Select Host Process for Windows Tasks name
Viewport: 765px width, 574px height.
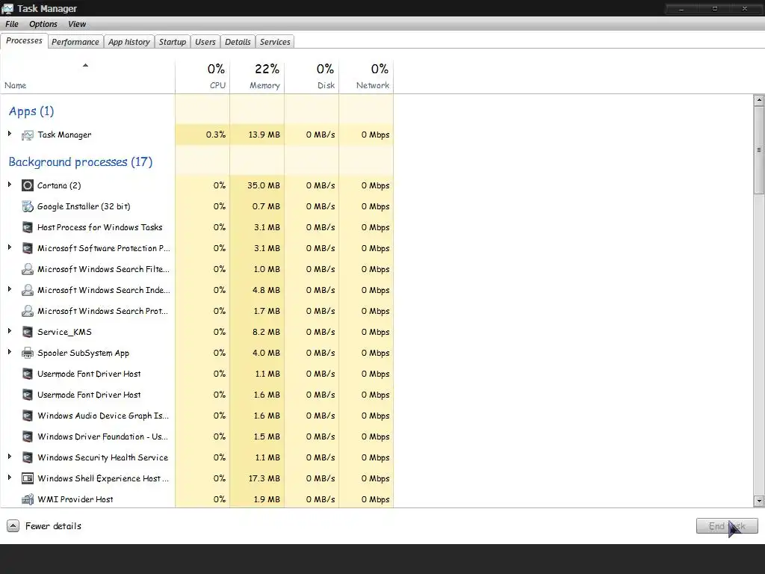click(100, 227)
